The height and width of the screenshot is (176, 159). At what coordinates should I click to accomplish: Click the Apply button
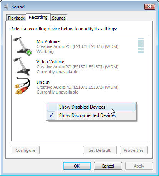pos(139,166)
